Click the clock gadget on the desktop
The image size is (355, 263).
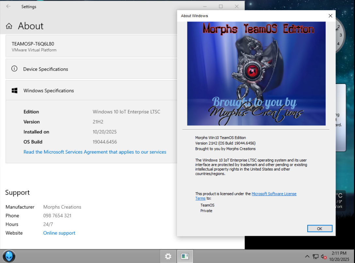click(340, 36)
